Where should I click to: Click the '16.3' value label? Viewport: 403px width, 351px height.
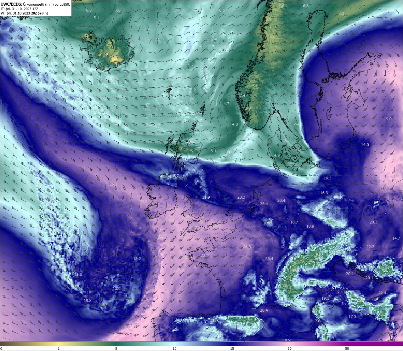tap(324, 193)
